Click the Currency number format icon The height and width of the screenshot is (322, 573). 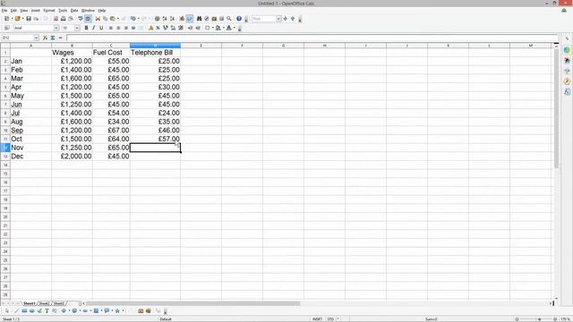pyautogui.click(x=150, y=28)
